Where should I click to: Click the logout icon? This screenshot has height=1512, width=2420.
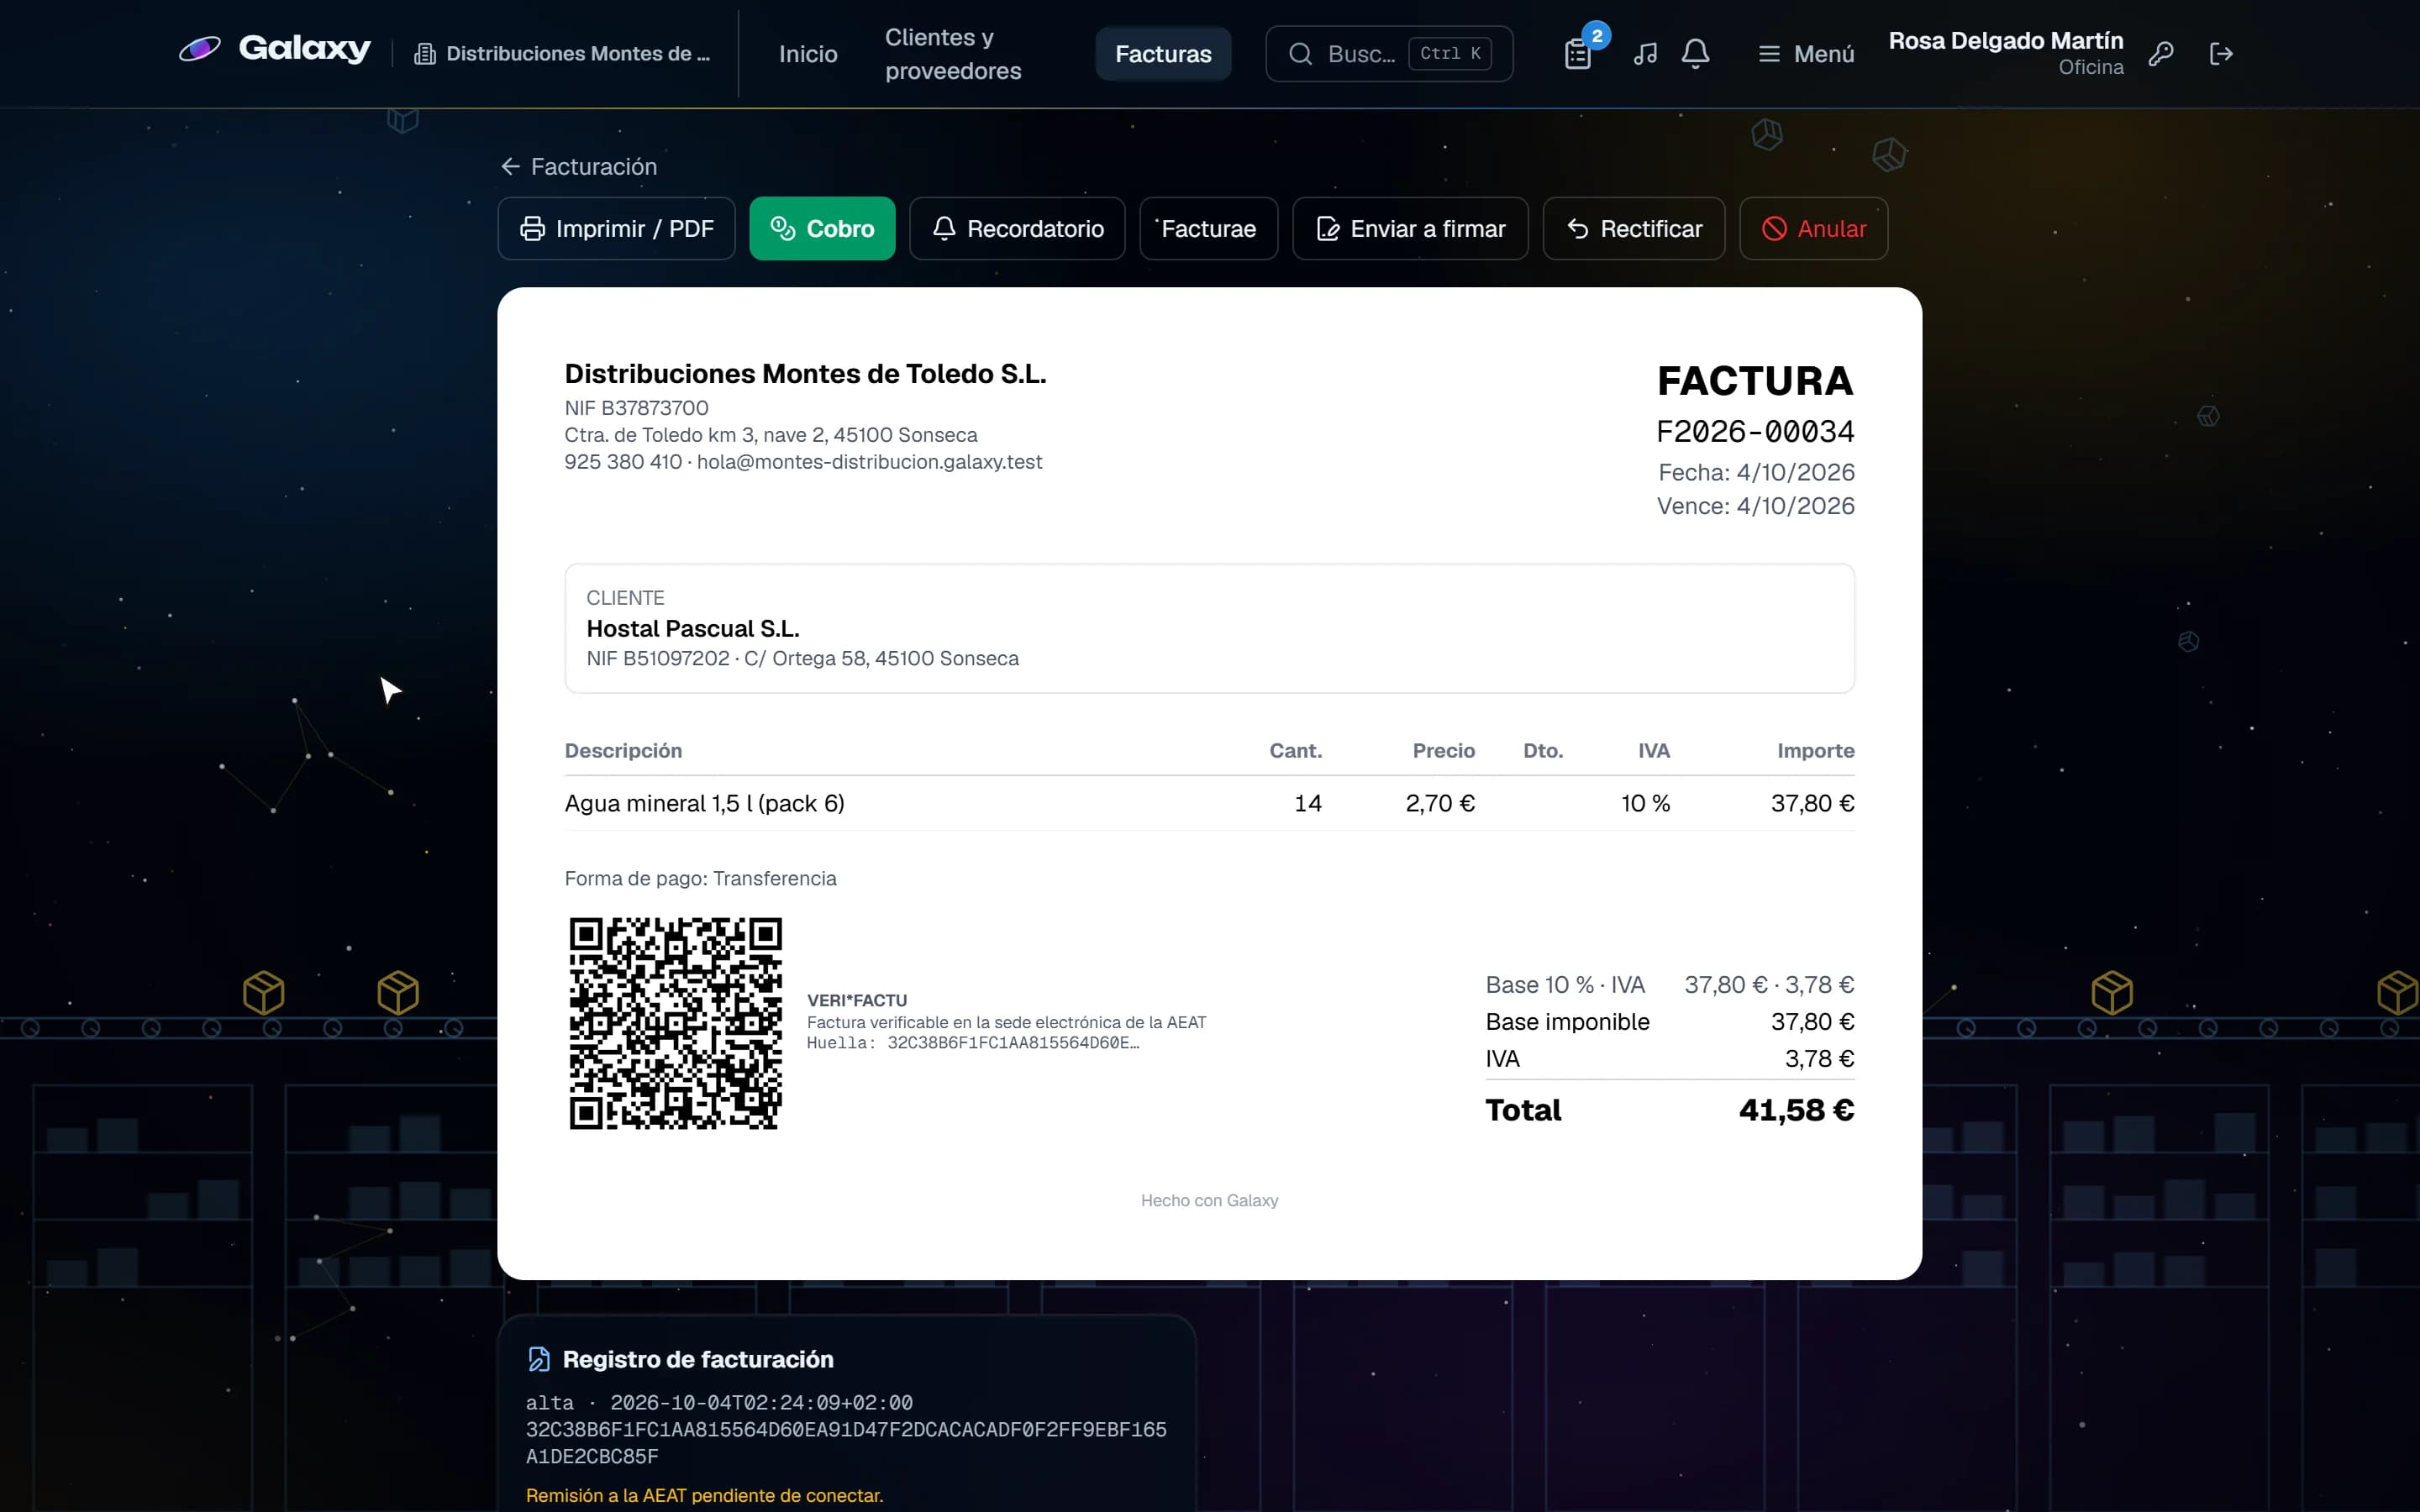pos(2221,54)
